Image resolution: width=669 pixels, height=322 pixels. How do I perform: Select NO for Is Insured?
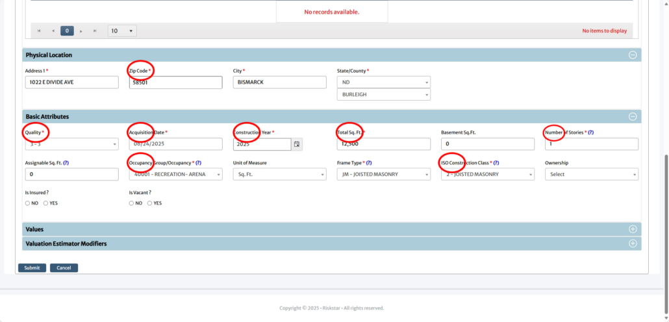click(x=28, y=203)
